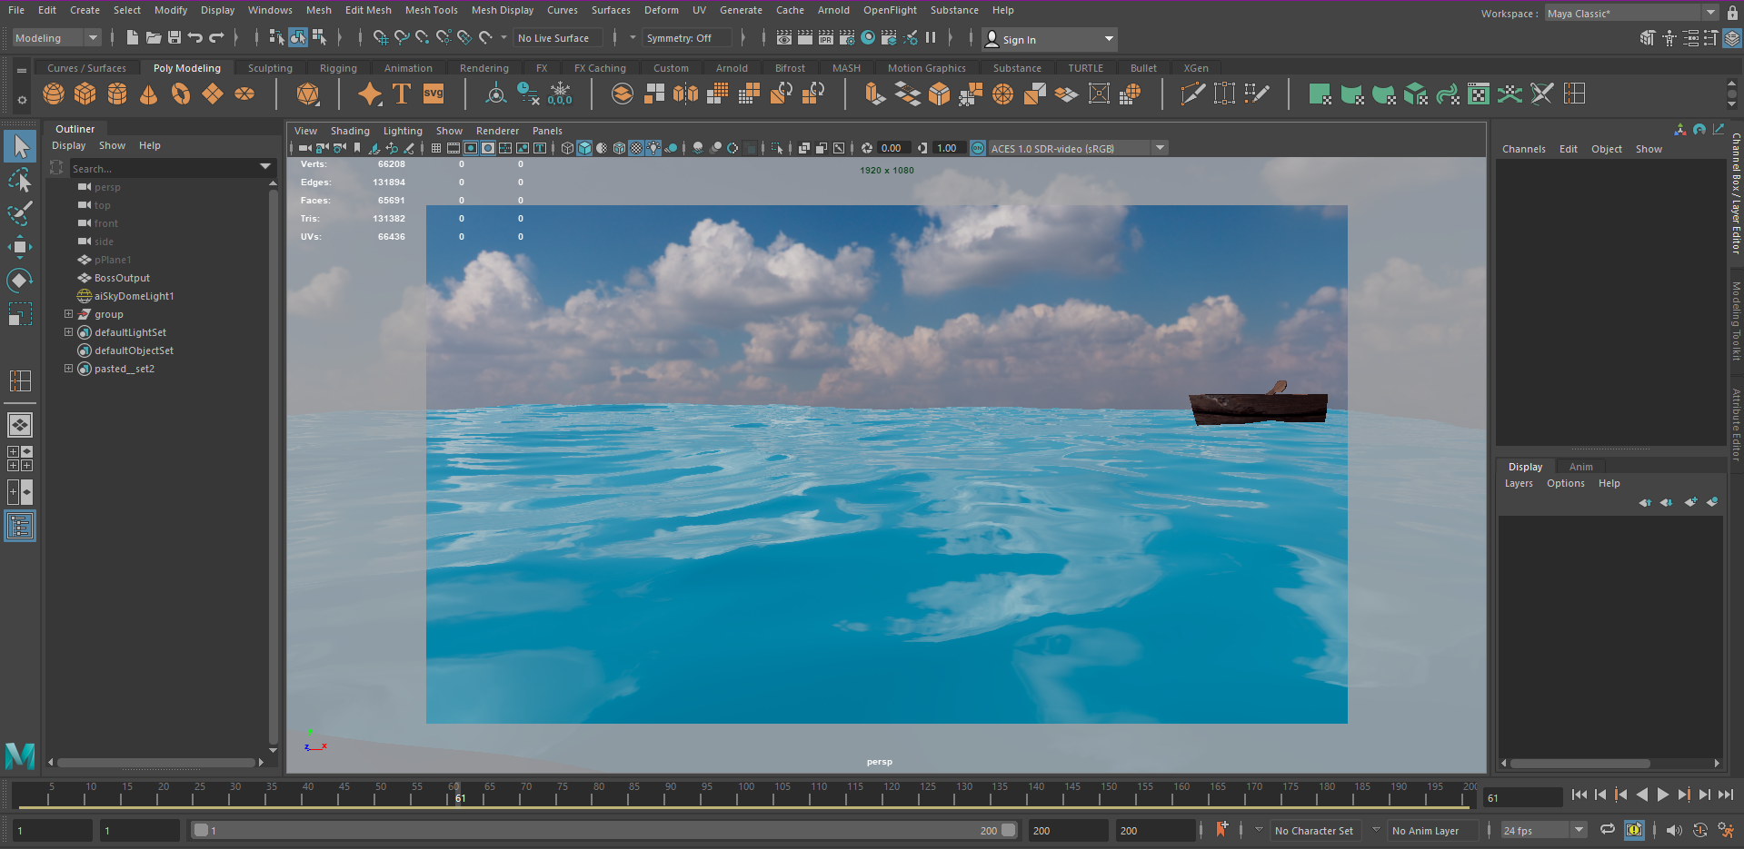The height and width of the screenshot is (849, 1744).
Task: Select the Paint Selection tool in the toolbox
Action: [x=20, y=213]
